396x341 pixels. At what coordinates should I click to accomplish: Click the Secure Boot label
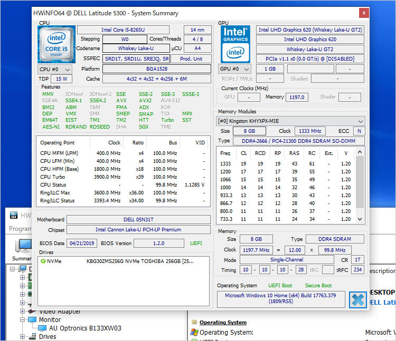(x=318, y=285)
